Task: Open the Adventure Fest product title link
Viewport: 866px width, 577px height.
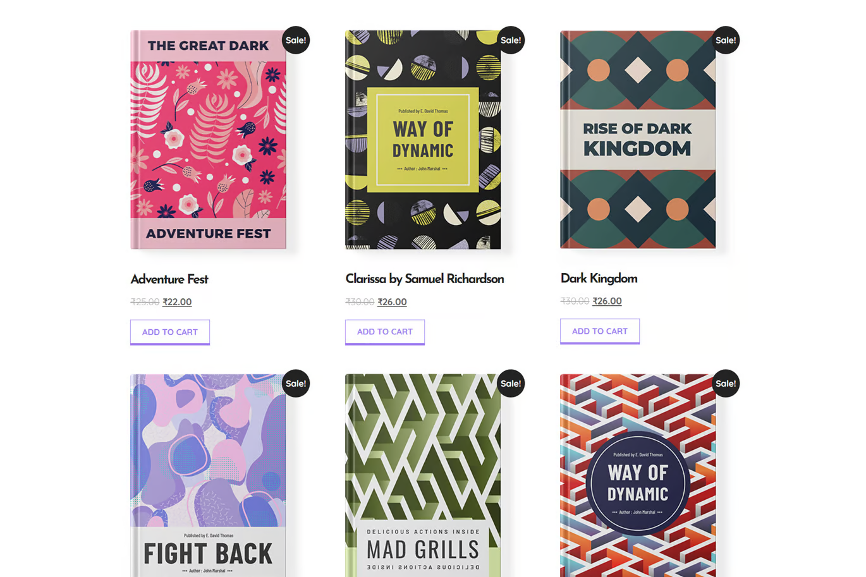Action: pyautogui.click(x=169, y=279)
